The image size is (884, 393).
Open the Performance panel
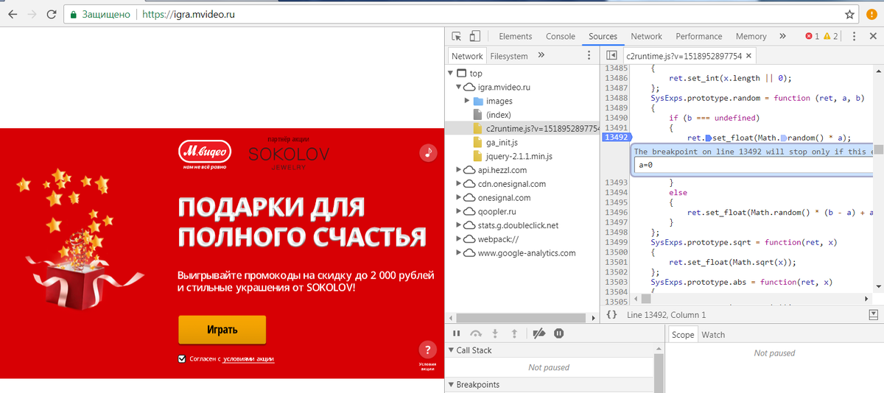699,36
